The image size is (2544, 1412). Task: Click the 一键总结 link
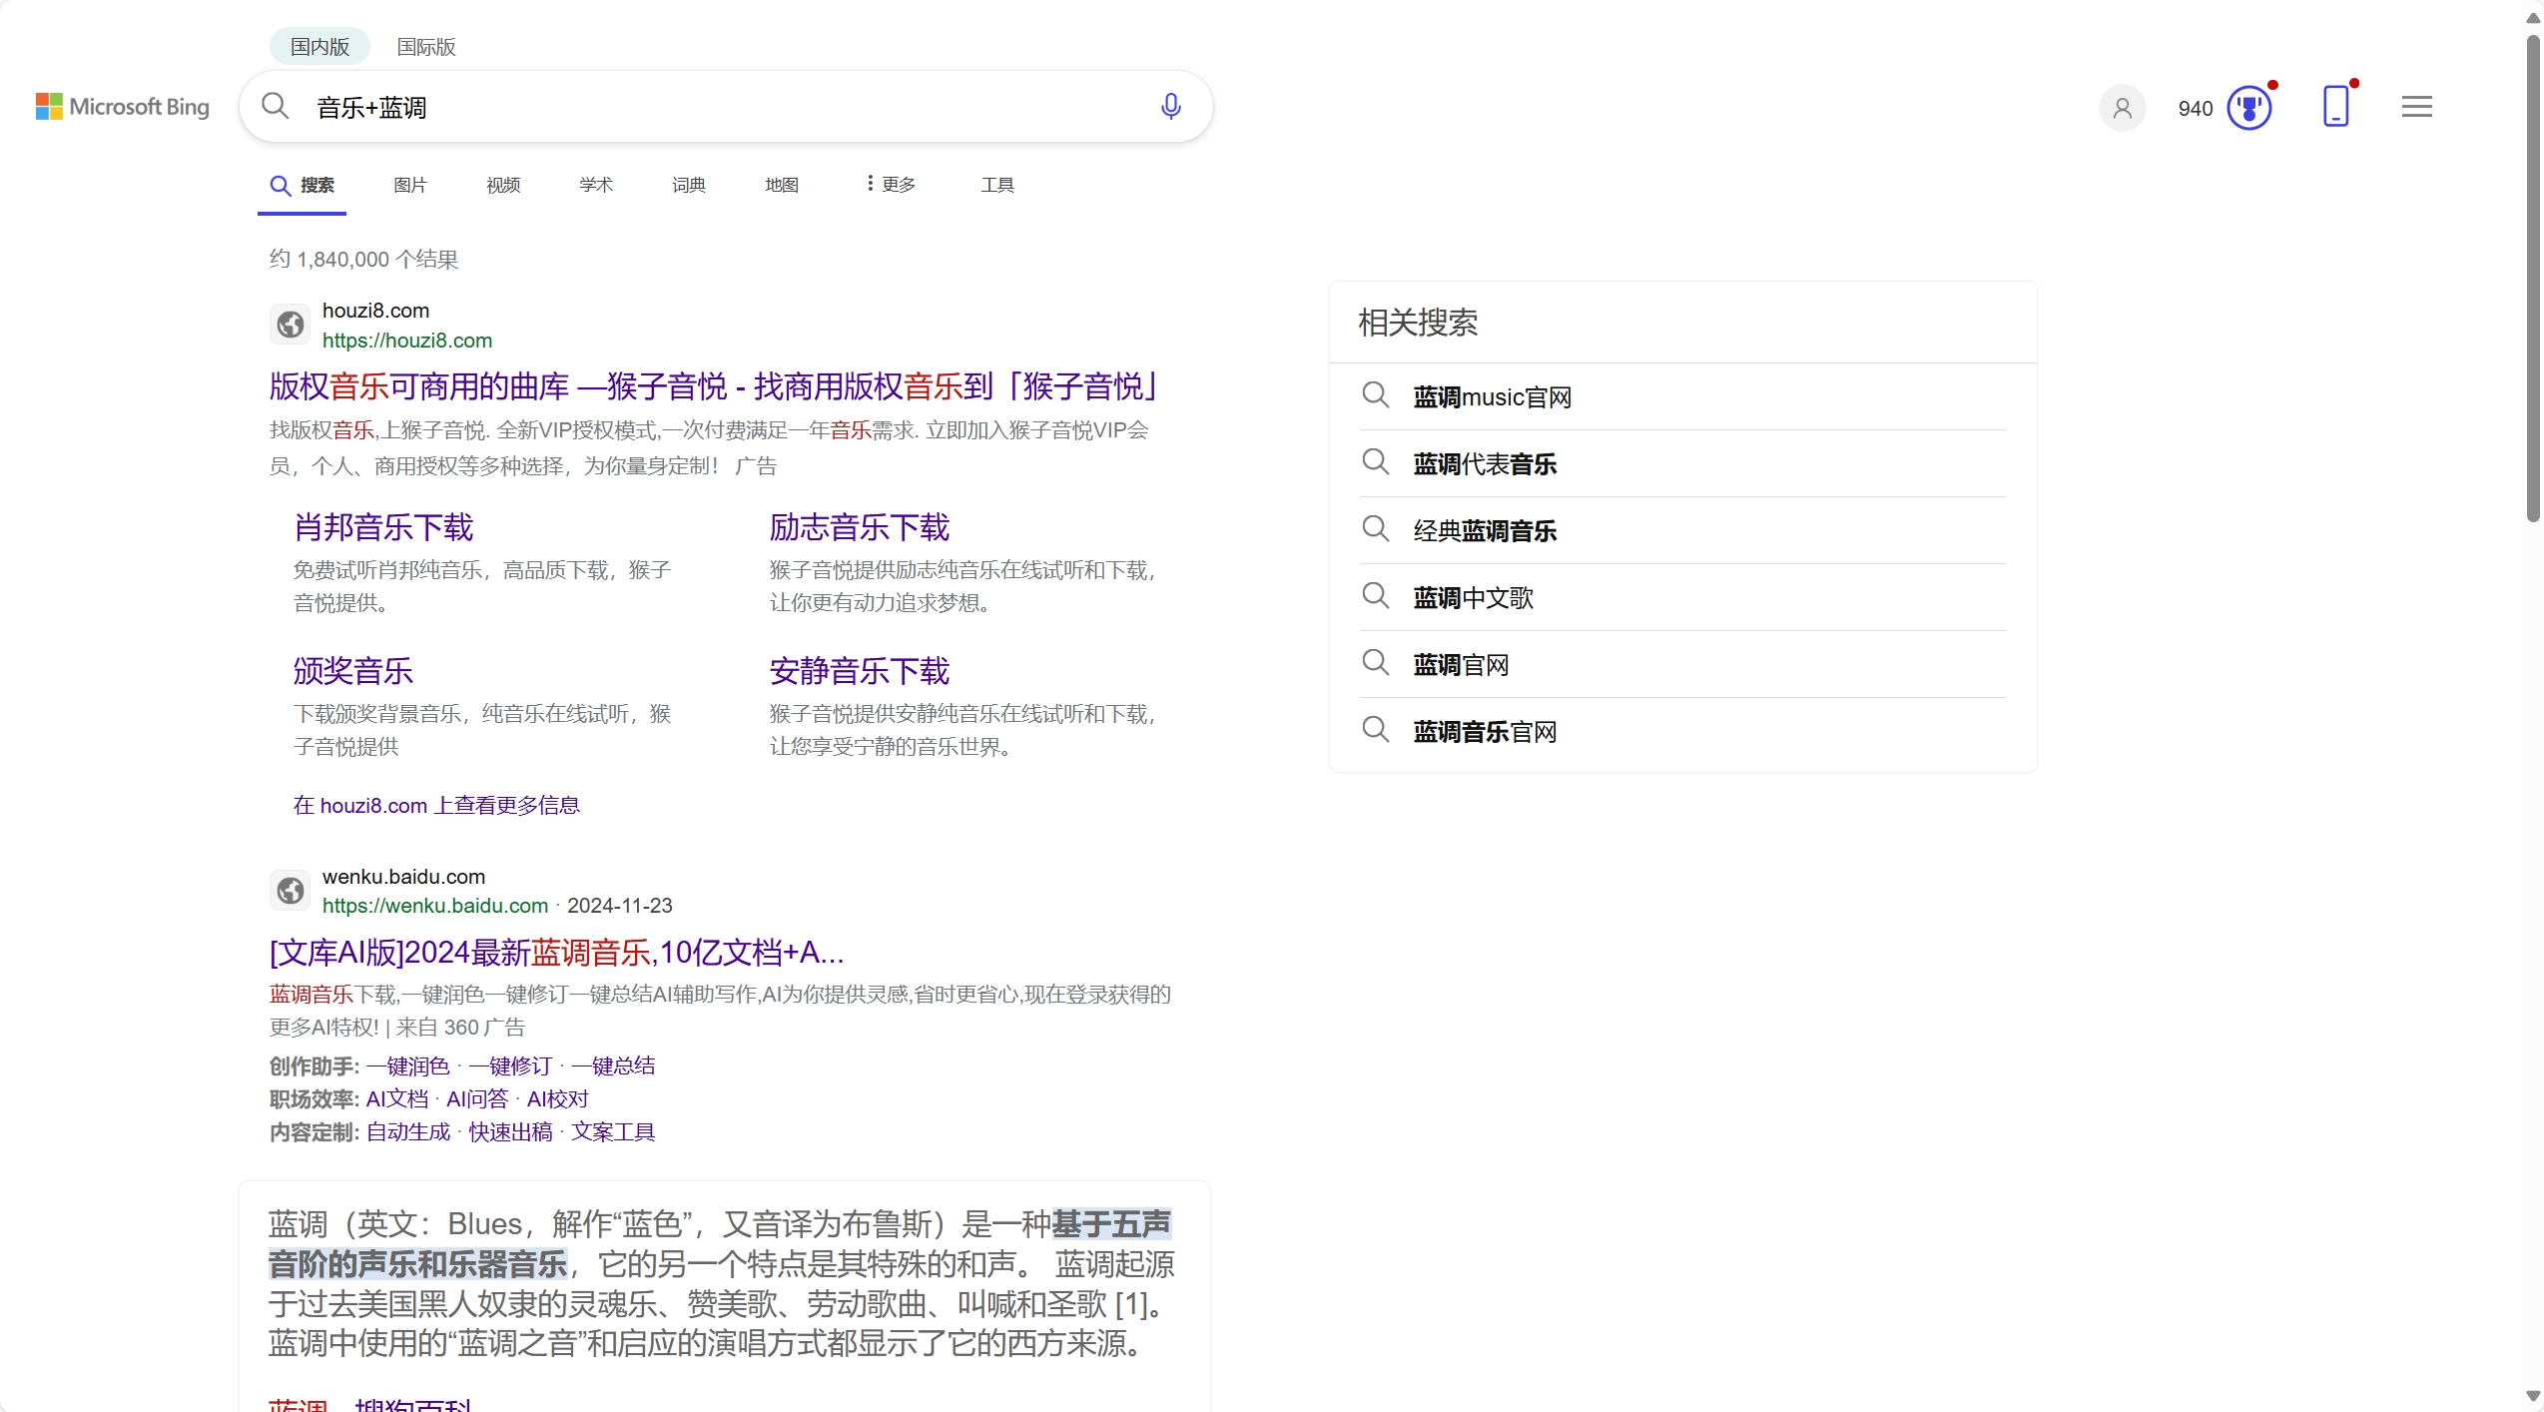click(613, 1066)
